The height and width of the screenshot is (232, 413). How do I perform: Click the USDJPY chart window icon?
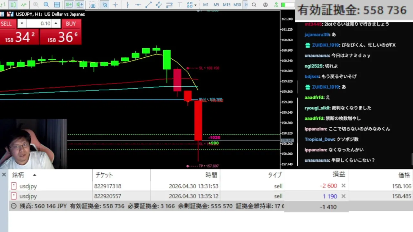point(10,14)
